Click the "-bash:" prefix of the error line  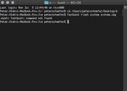click(x=5, y=18)
